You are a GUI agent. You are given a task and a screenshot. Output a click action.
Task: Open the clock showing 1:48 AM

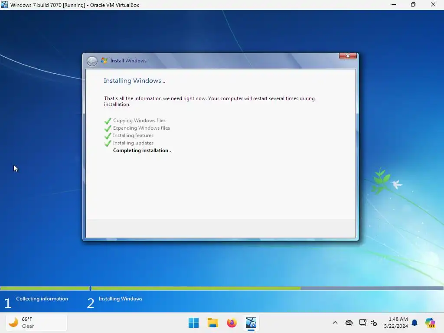[x=396, y=323]
